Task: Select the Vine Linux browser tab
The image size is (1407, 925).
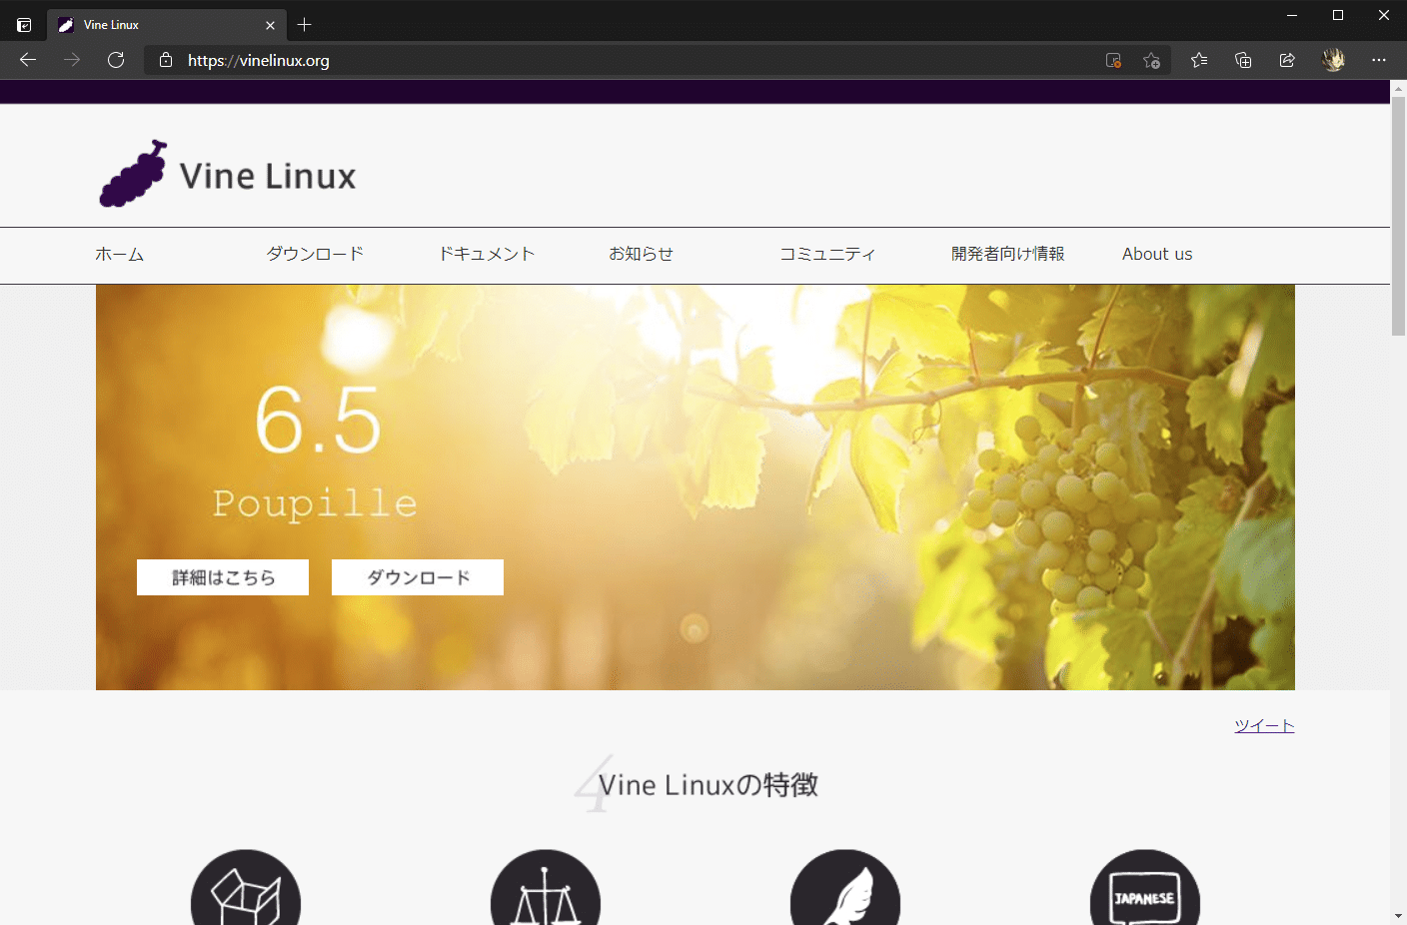Action: (166, 25)
